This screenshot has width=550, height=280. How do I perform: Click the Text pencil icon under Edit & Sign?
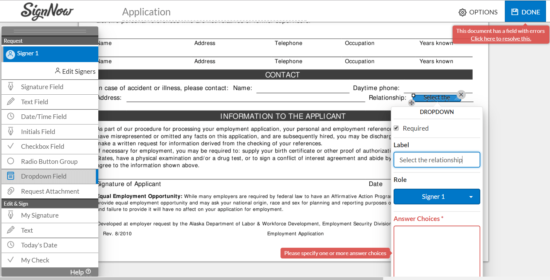pyautogui.click(x=11, y=230)
